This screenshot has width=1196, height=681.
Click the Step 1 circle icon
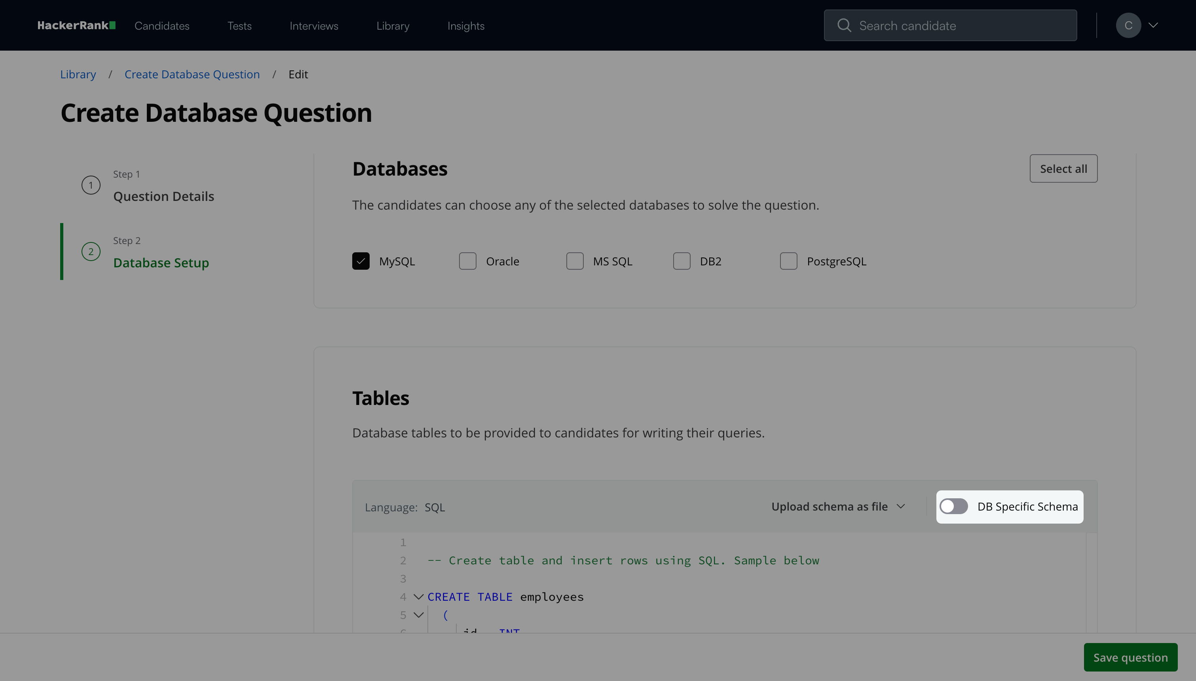pyautogui.click(x=91, y=185)
